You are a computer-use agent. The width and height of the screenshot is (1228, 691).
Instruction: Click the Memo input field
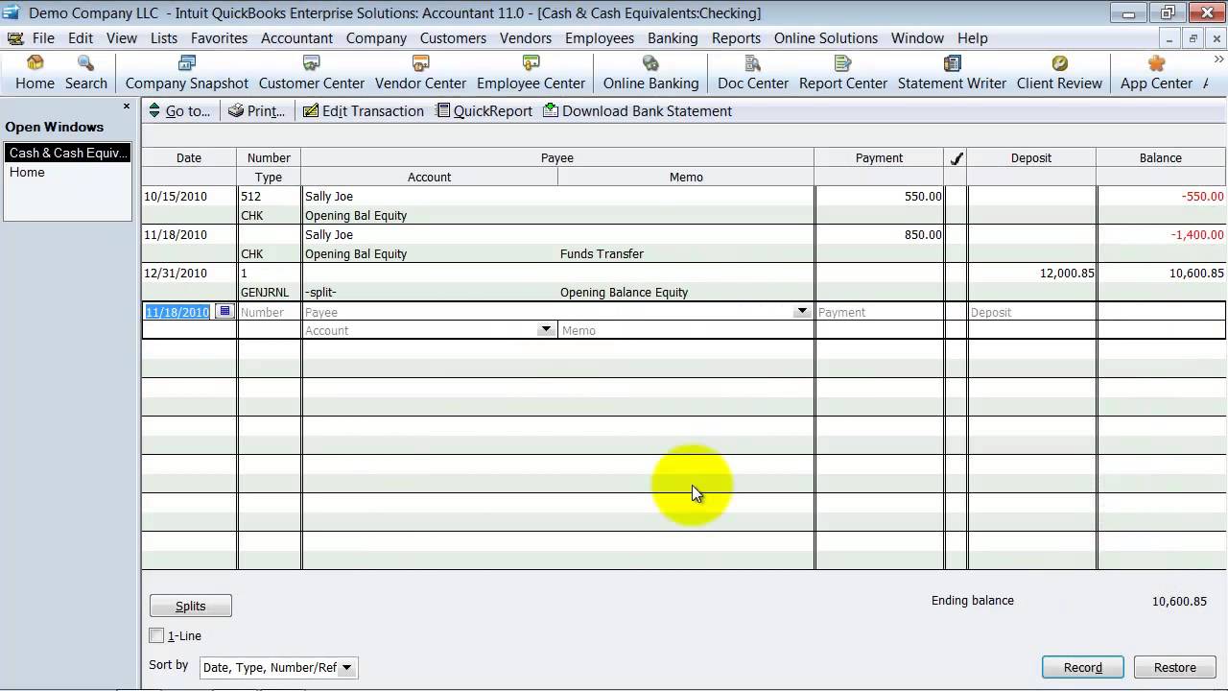(685, 330)
